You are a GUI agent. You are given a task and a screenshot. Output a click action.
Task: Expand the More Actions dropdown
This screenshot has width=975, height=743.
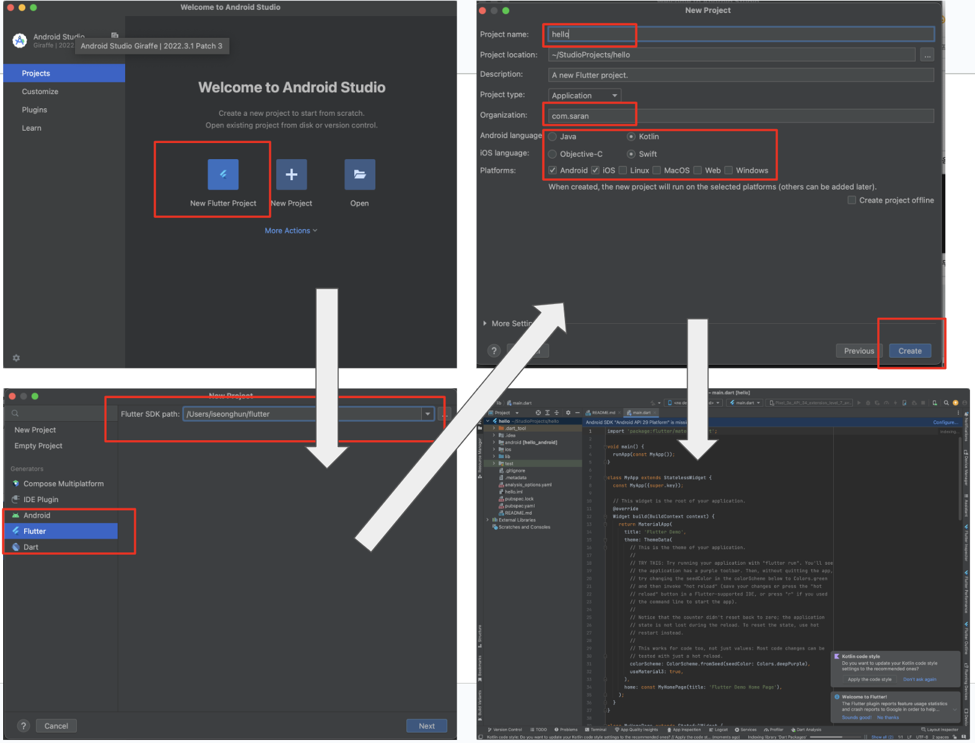click(291, 230)
